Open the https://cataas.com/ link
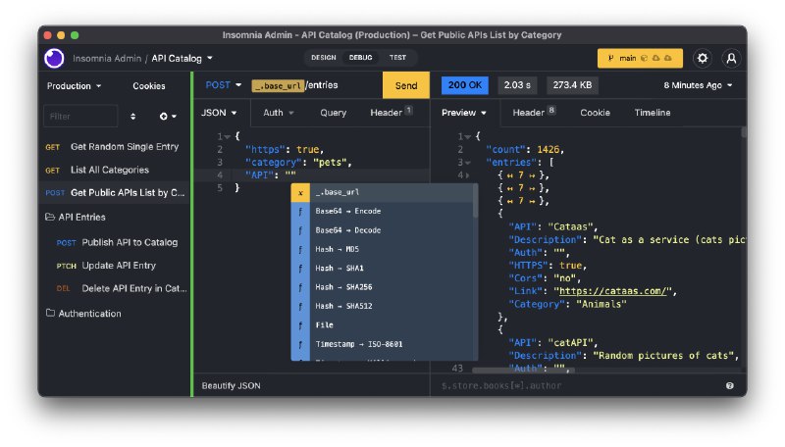 (613, 291)
